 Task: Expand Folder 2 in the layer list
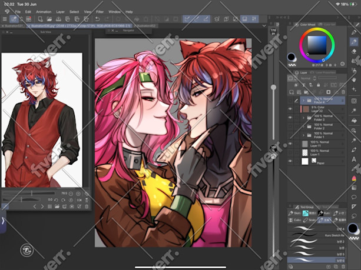click(303, 126)
